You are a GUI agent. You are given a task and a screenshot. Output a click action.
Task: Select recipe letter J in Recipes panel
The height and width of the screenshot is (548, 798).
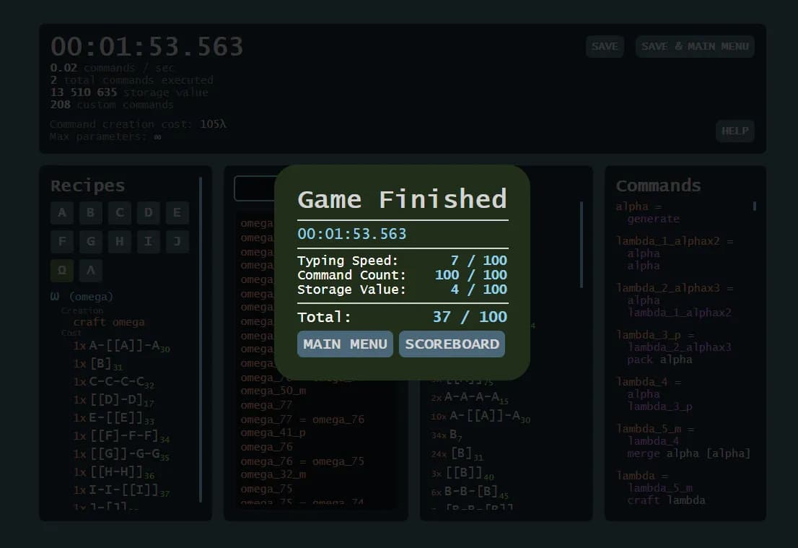(x=177, y=241)
